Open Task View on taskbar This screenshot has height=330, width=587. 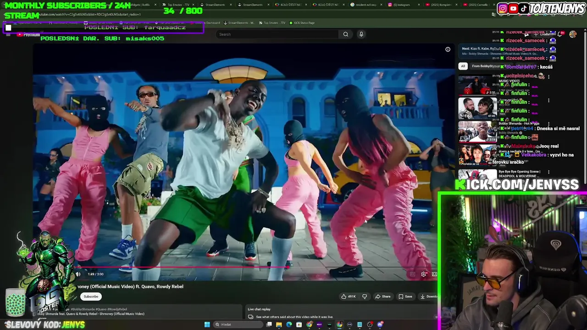click(x=269, y=324)
